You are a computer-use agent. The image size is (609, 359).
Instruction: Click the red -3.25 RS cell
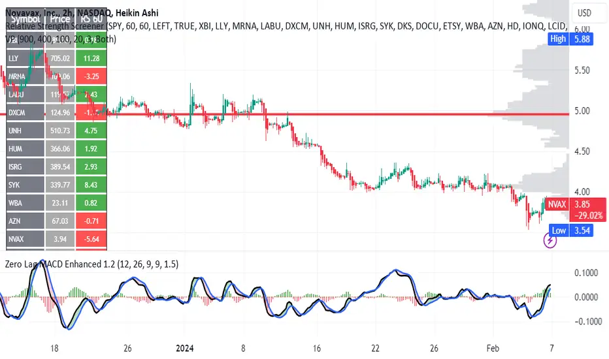coord(91,76)
